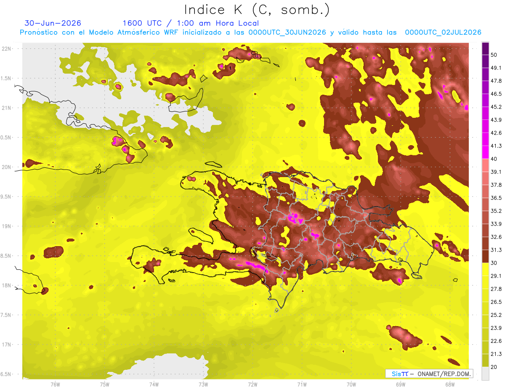Viewport: 505px width, 390px height.
Task: Click the latitude axis label "17N"
Action: pos(6,345)
